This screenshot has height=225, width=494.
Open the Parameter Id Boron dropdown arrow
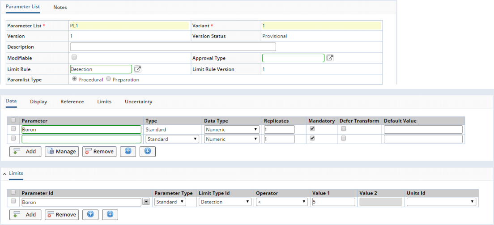(x=145, y=202)
